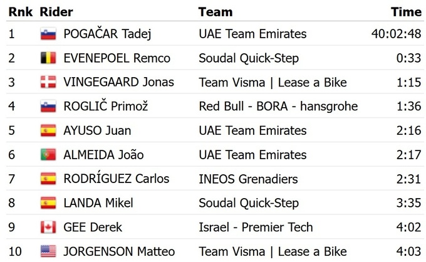Open Red Bull - BORA - hansgrohe team
This screenshot has width=426, height=262.
[x=278, y=107]
